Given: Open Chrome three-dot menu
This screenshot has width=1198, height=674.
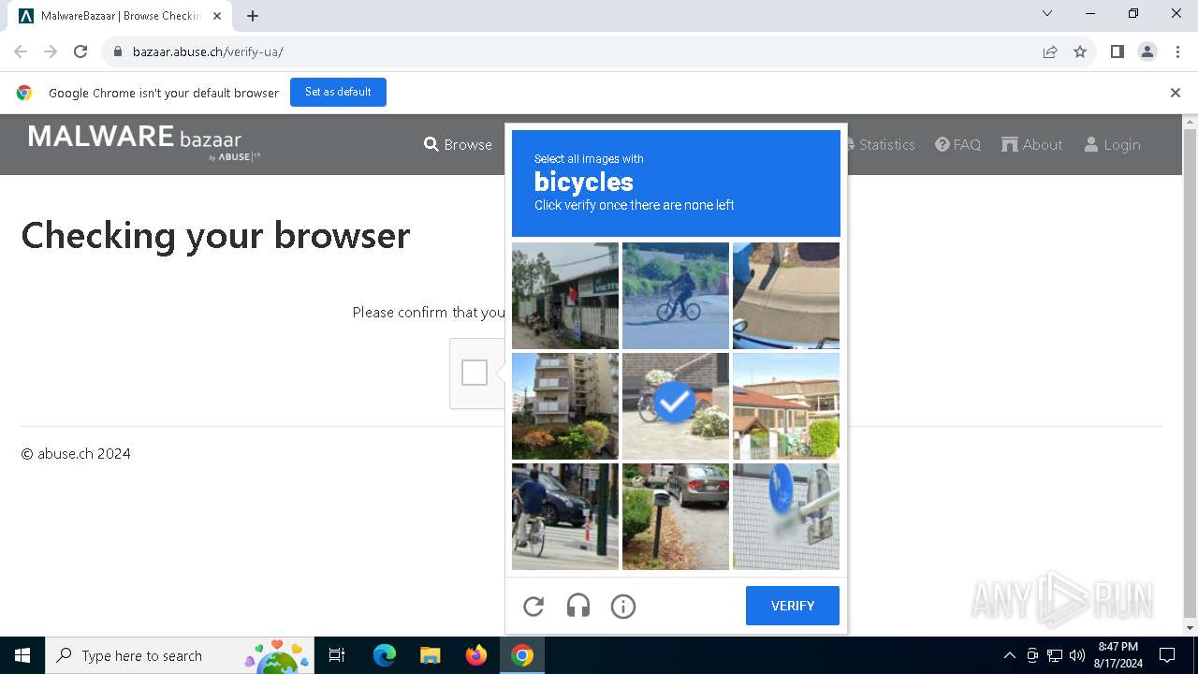Looking at the screenshot, I should tap(1177, 51).
